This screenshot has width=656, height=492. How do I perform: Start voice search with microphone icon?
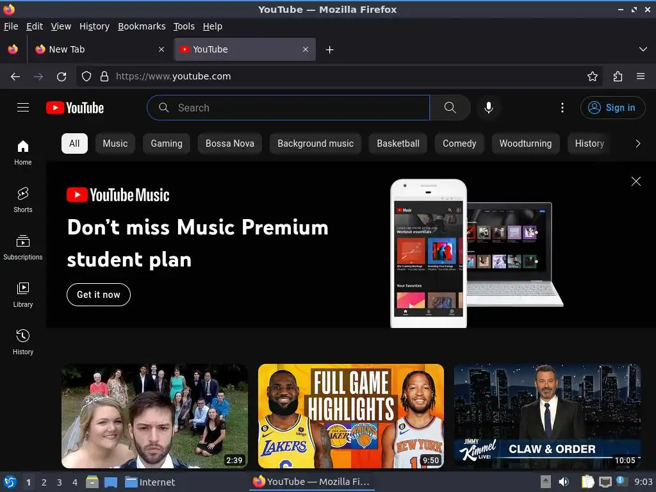tap(488, 108)
